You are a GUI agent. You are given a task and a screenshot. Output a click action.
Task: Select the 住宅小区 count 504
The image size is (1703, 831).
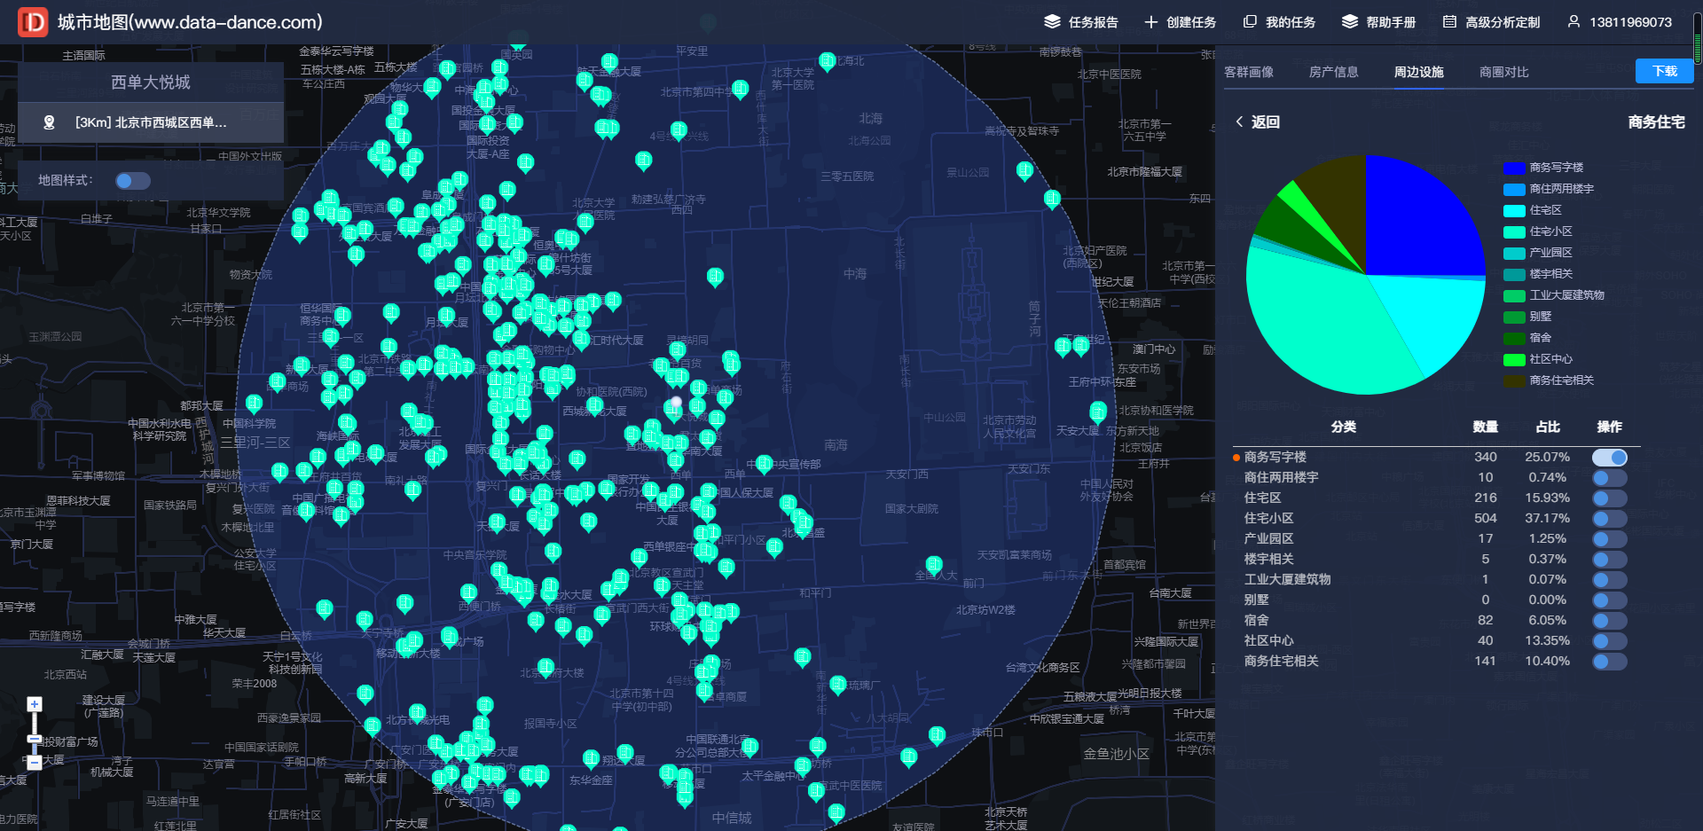[1486, 519]
